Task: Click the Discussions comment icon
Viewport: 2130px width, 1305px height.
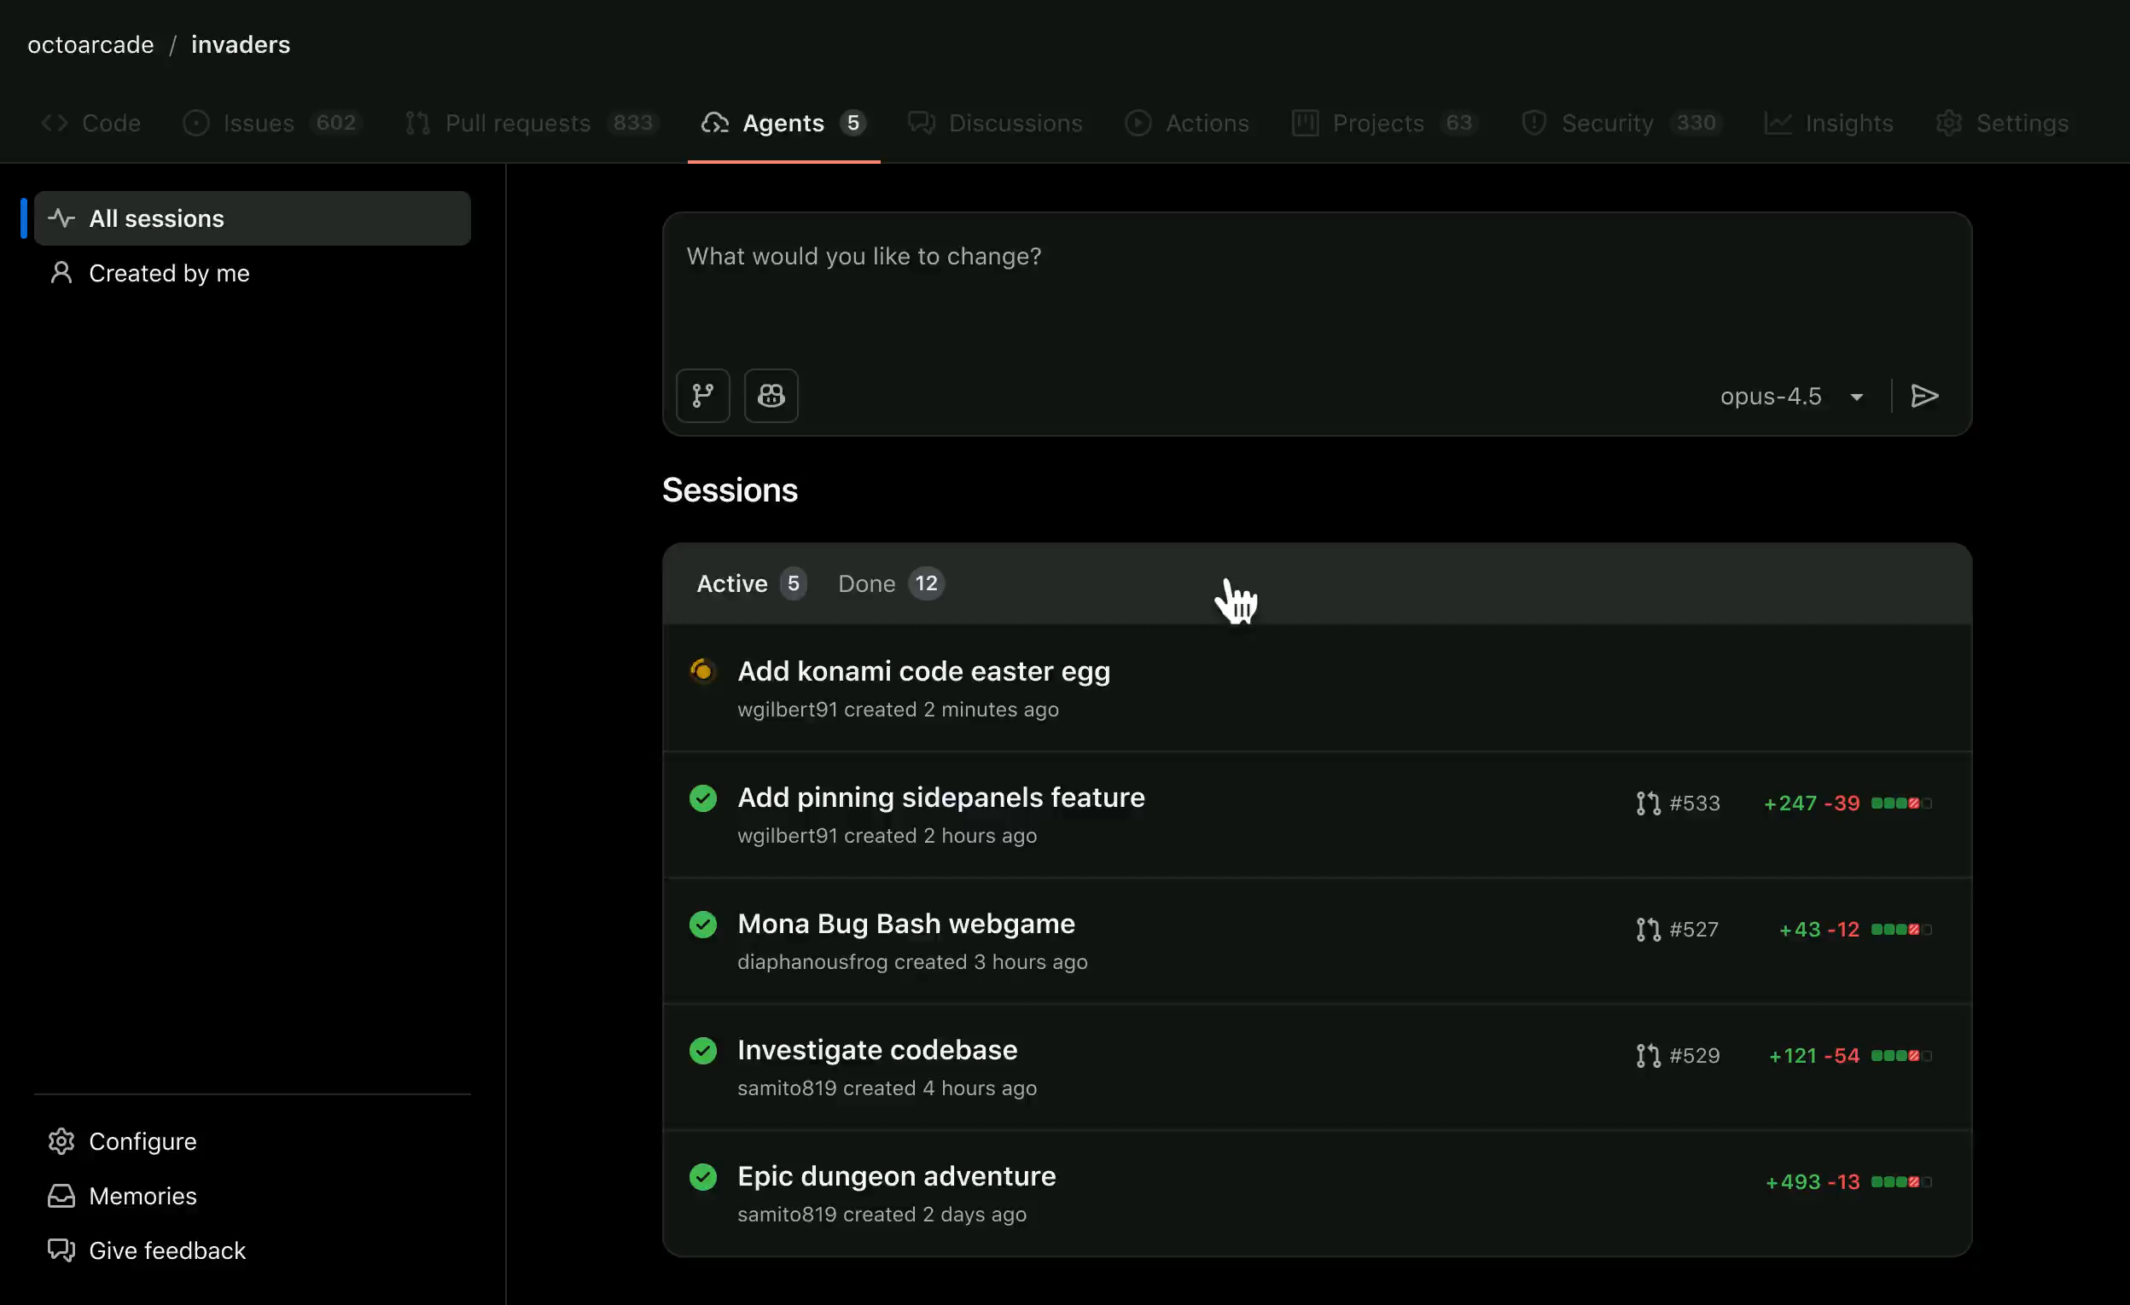Action: pyautogui.click(x=921, y=123)
